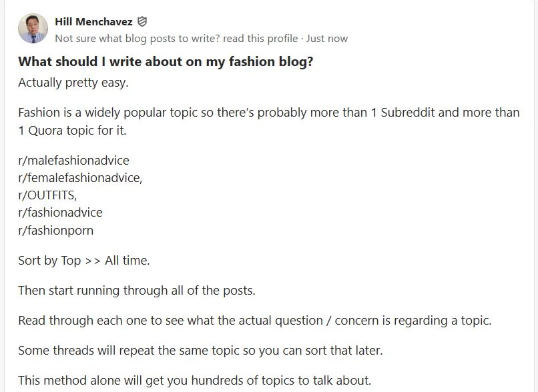Click the 'Read through each one' paragraph

click(x=254, y=321)
